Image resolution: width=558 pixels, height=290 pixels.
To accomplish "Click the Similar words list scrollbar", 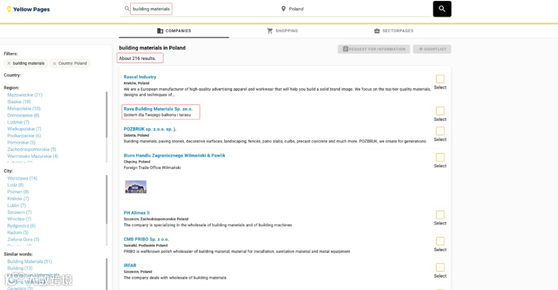I will pos(106,274).
